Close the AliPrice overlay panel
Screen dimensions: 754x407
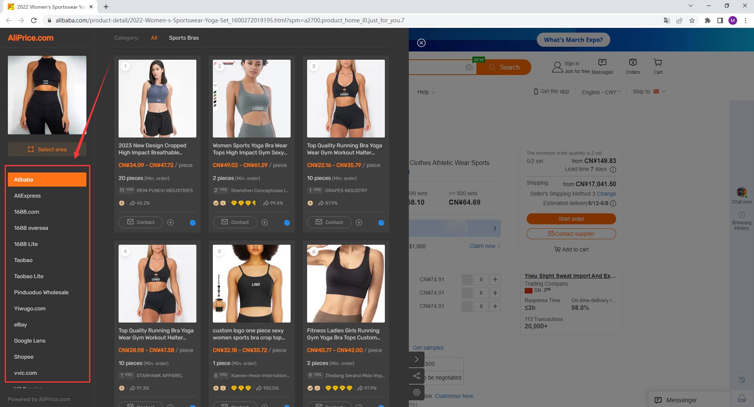coord(421,43)
